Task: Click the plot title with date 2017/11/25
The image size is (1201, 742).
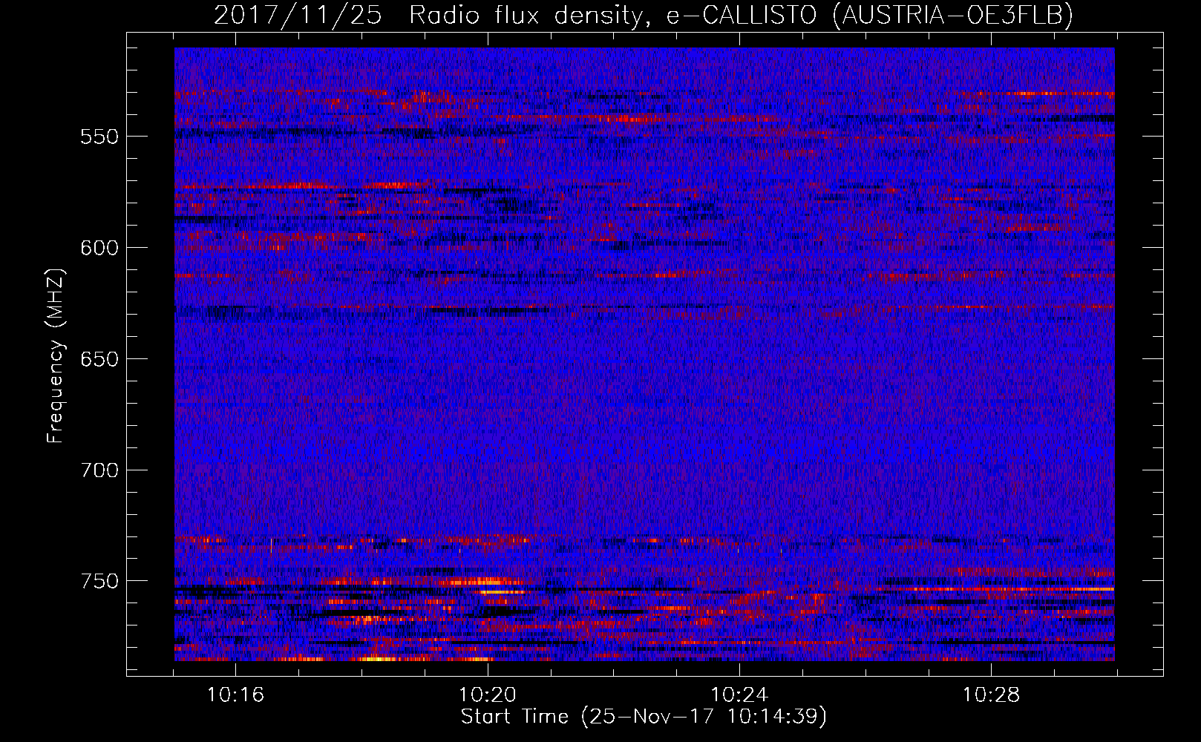Action: 644,15
